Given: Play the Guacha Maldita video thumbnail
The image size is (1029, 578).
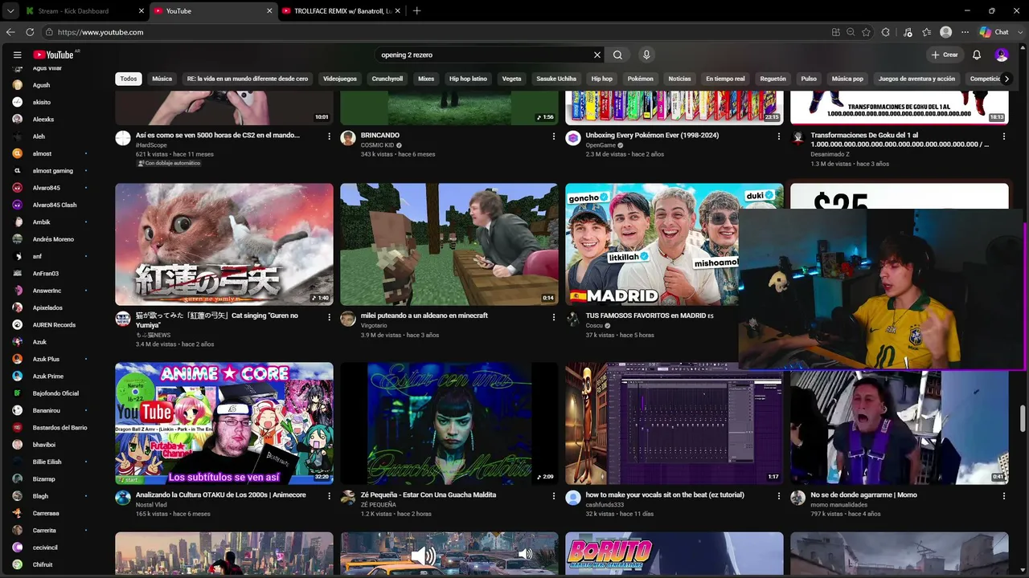Looking at the screenshot, I should point(449,423).
